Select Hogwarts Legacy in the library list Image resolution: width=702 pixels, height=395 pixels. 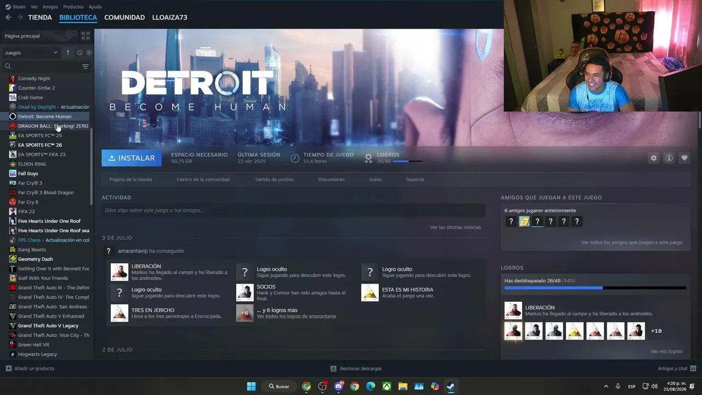pos(37,354)
